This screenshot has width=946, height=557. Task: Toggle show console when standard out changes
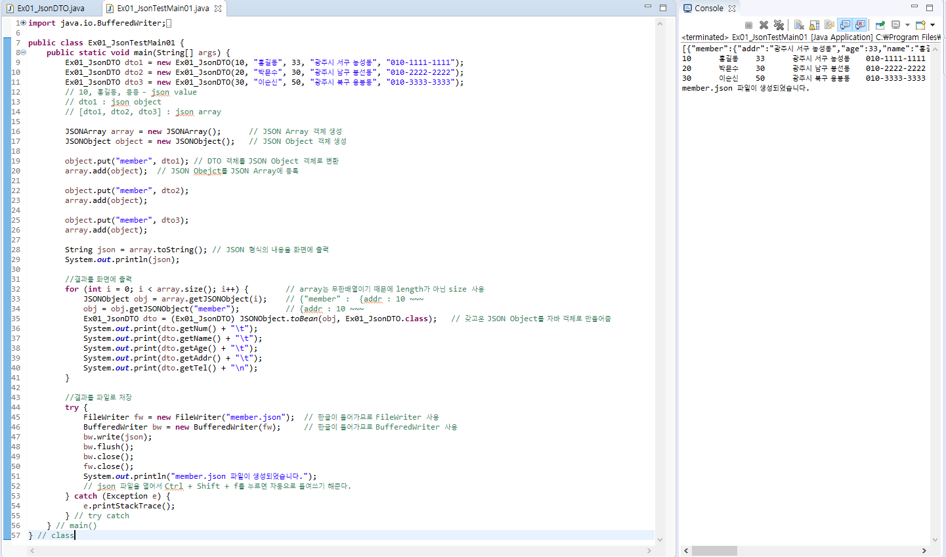pyautogui.click(x=845, y=25)
